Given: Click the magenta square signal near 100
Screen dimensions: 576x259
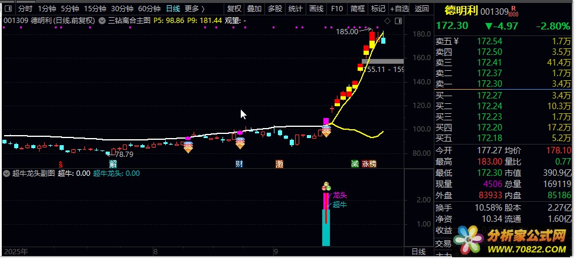Looking at the screenshot, I should [326, 121].
